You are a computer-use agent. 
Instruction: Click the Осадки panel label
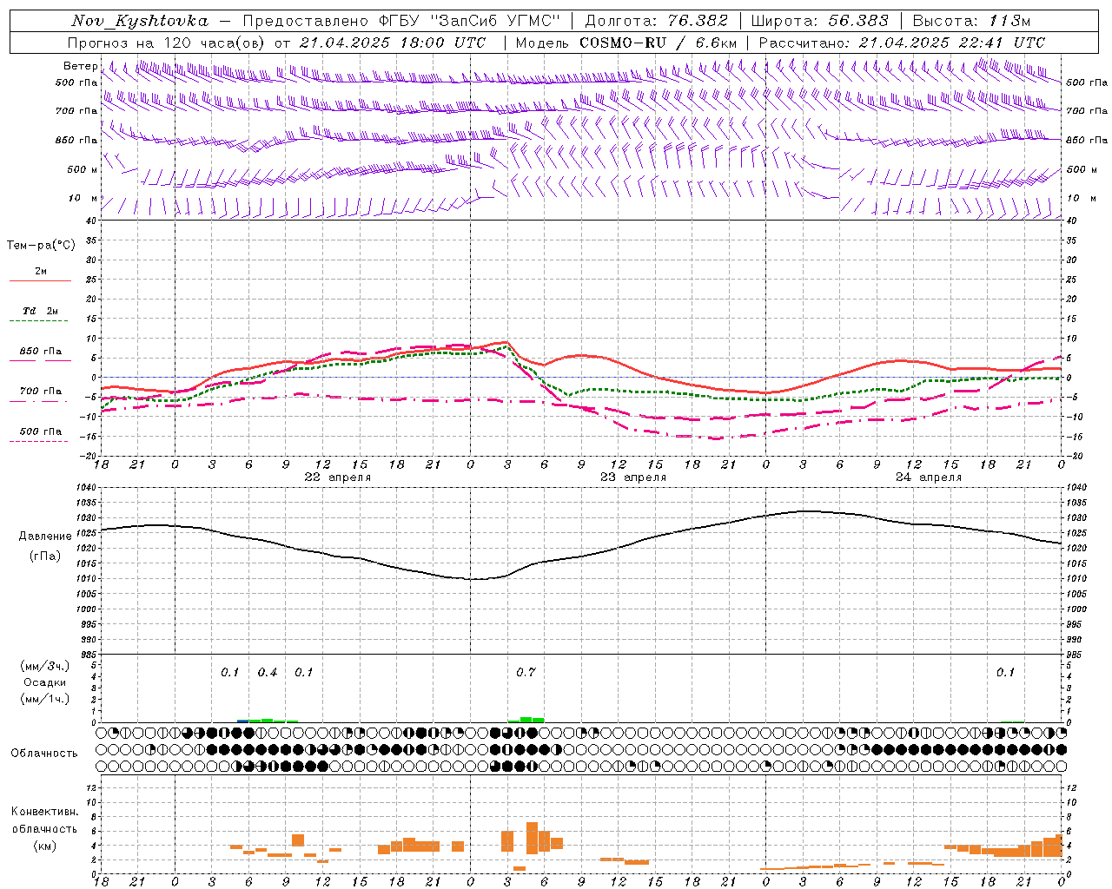point(45,682)
